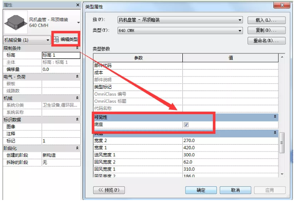Click the scroll down arrow of parameter list
This screenshot has height=203, width=294.
(x=282, y=174)
